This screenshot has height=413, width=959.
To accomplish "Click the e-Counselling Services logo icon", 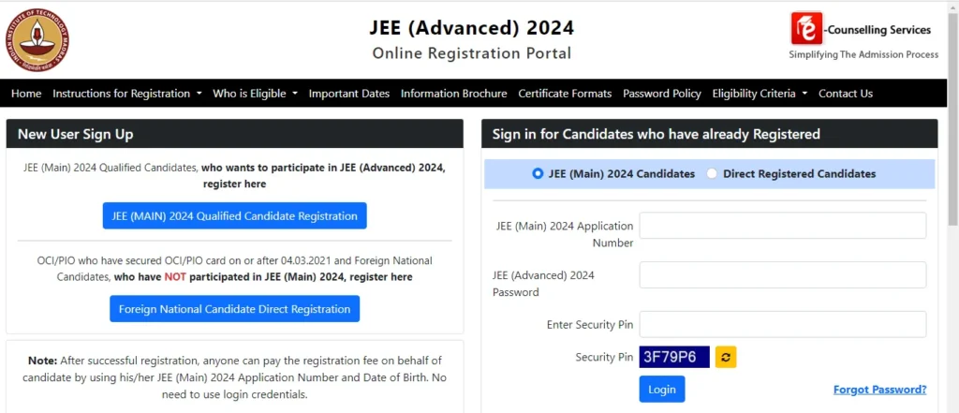I will [x=806, y=29].
